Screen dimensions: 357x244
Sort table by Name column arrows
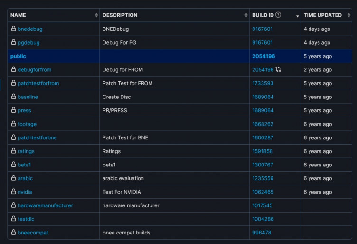96,15
